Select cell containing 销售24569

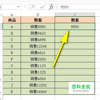(x=38, y=91)
